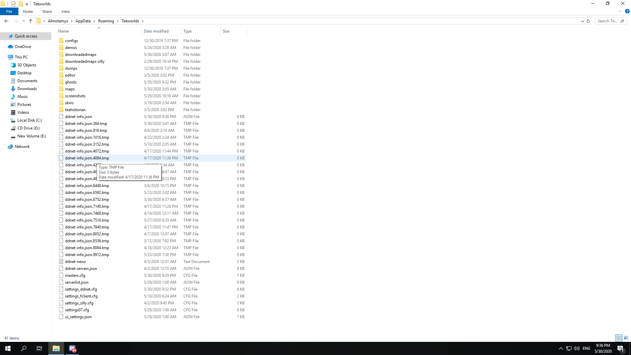
Task: Open Local Disk (C:) in sidebar
Action: click(x=30, y=120)
